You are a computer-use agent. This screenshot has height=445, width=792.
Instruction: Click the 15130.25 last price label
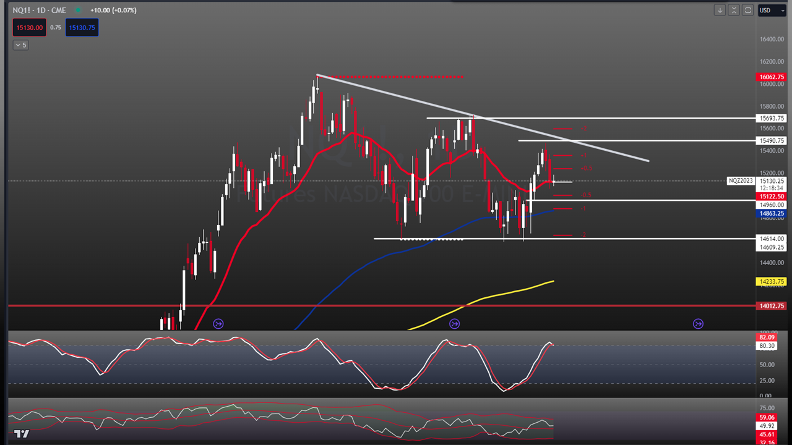click(771, 181)
